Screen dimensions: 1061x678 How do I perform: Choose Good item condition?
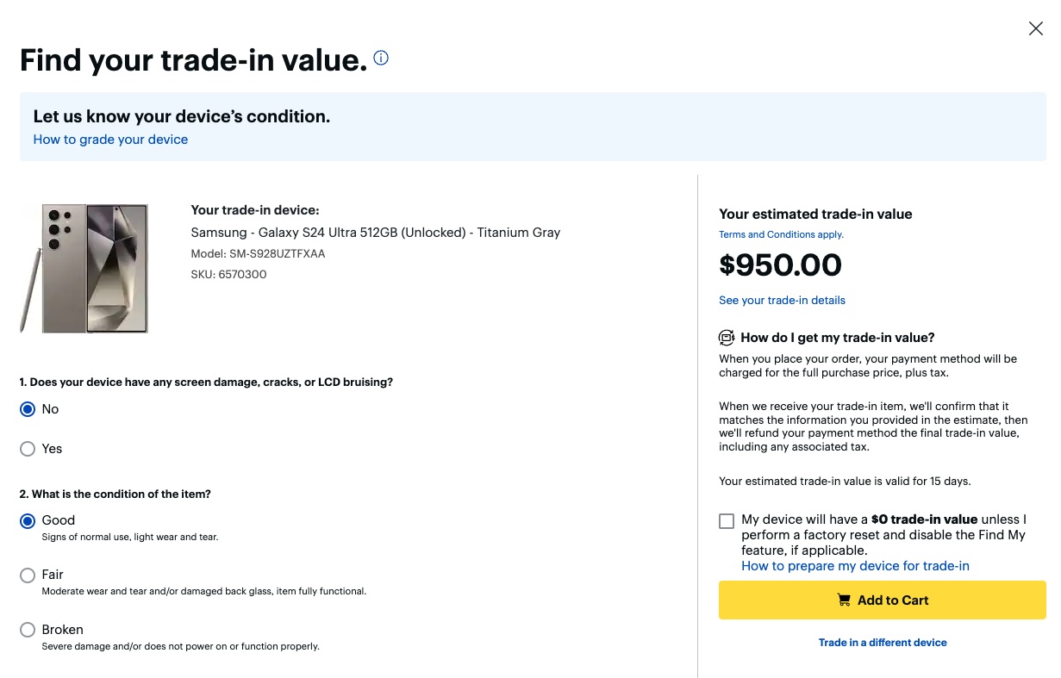tap(28, 520)
